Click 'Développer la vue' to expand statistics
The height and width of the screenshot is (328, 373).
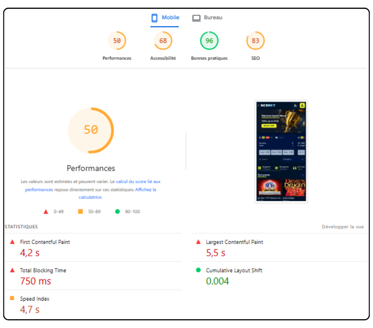tap(342, 226)
